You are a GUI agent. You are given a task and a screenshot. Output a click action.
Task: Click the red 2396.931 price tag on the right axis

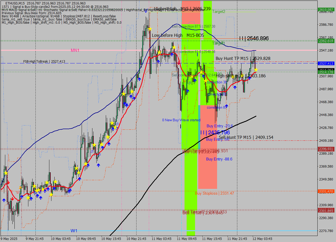tap(325, 149)
